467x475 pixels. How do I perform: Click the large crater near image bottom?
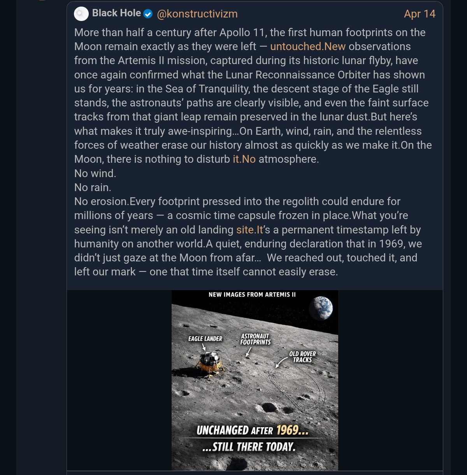click(x=269, y=407)
